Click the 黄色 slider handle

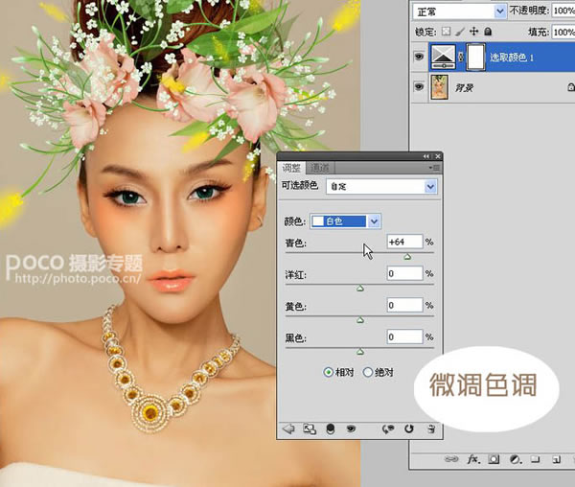(x=360, y=320)
